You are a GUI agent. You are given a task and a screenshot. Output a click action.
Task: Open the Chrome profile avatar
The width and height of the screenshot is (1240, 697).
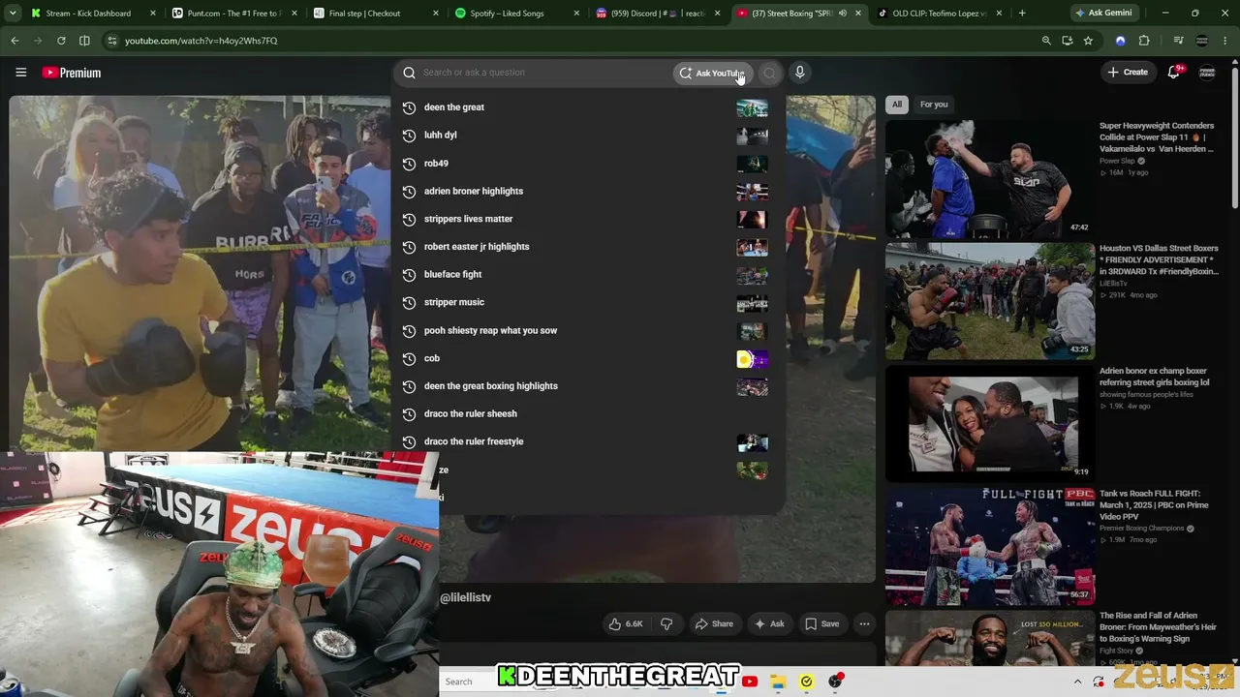1202,41
